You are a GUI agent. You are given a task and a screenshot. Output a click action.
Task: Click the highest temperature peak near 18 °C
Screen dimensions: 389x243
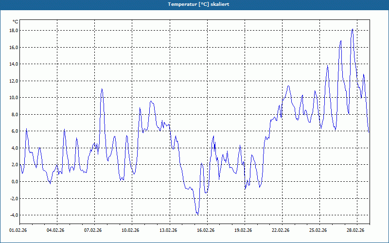(x=352, y=30)
